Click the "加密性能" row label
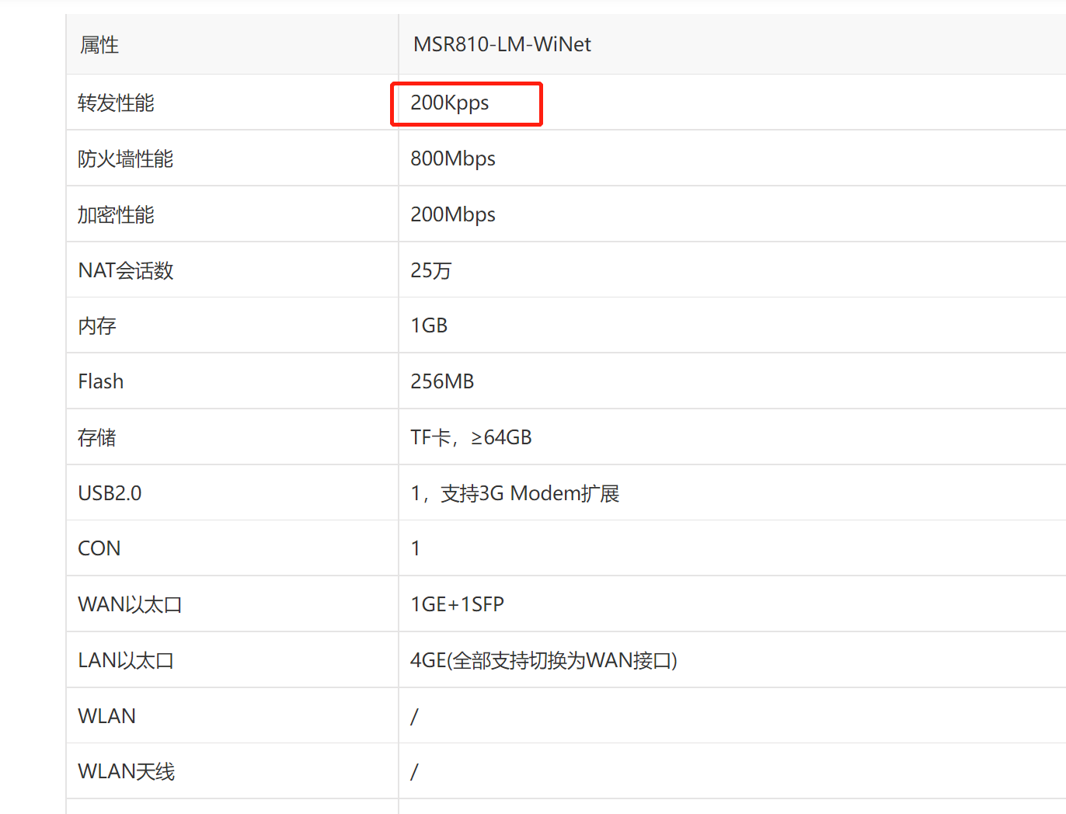This screenshot has width=1066, height=814. (116, 214)
